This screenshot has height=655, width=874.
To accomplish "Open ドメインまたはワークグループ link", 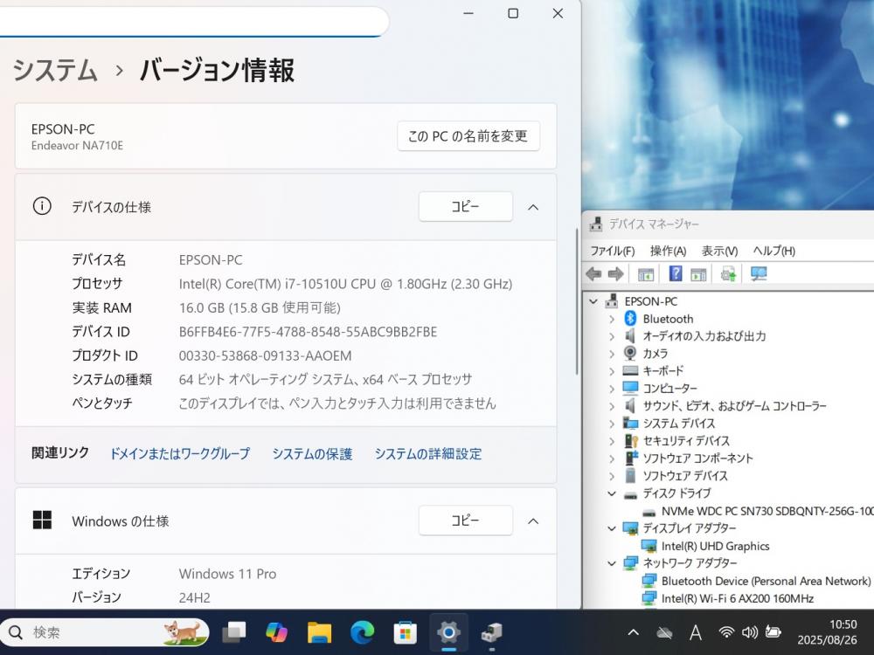I will click(179, 454).
